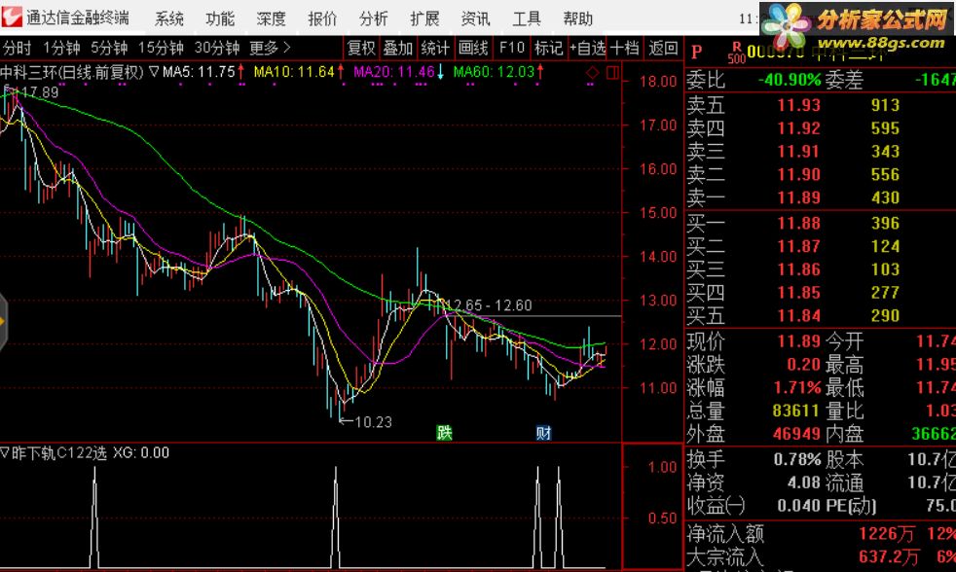Screen dimensions: 956x572
Task: Open the 深度 menu
Action: tap(272, 18)
